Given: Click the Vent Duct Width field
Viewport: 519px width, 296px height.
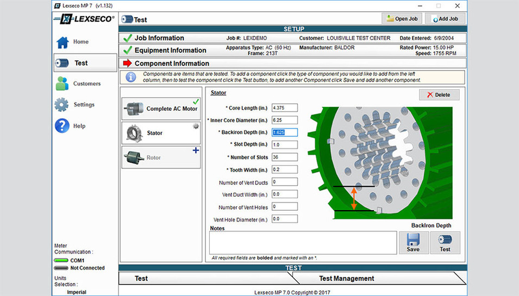Looking at the screenshot, I should 285,194.
